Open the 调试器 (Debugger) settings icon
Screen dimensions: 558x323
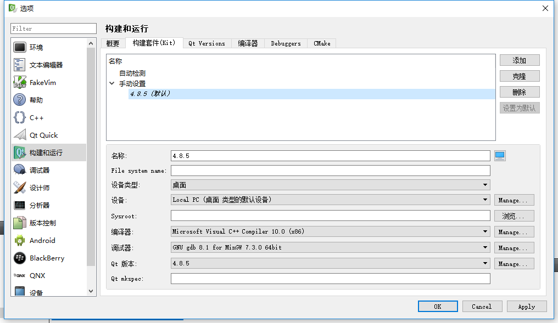(x=19, y=169)
